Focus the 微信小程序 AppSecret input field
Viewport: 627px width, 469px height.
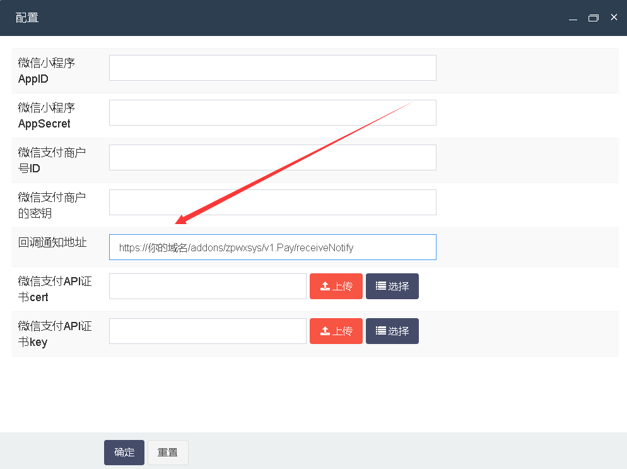(272, 113)
